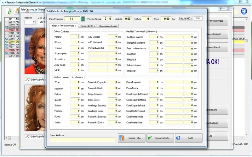Click the Nome Avaliador input field
This screenshot has height=157, width=252.
tap(83, 139)
